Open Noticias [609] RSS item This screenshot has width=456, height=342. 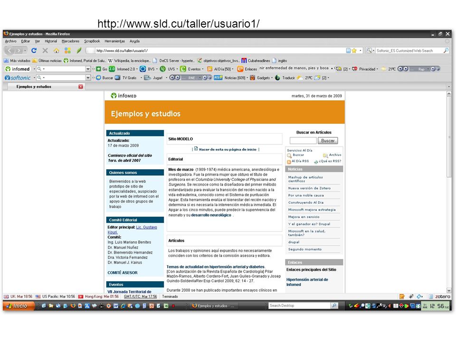pos(230,77)
